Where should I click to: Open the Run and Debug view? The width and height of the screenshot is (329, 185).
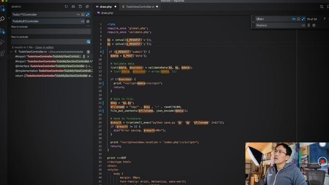[x=2, y=42]
